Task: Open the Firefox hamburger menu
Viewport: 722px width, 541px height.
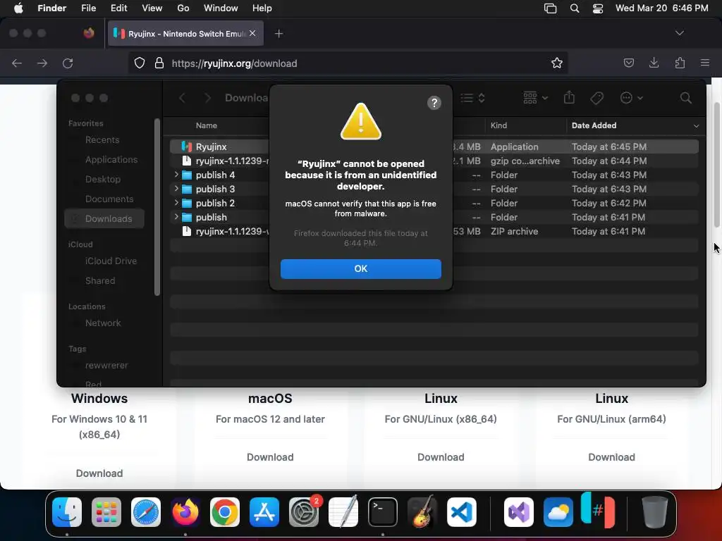Action: point(705,63)
